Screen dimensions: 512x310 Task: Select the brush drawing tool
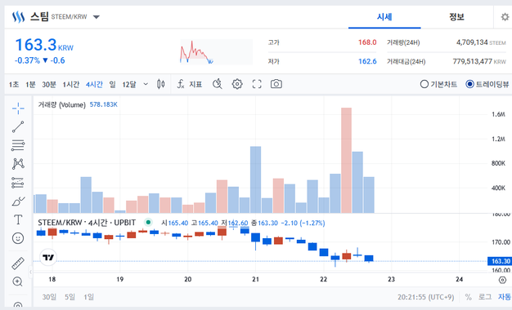point(18,201)
